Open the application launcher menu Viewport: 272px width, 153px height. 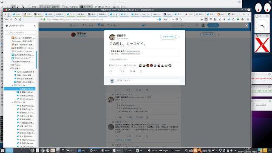[3, 150]
